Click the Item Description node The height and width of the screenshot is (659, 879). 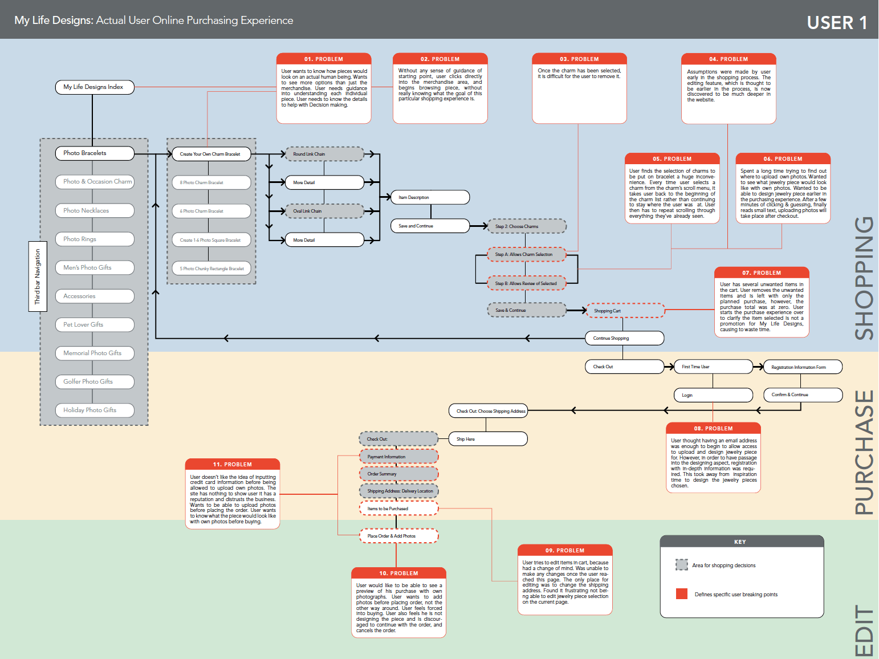(x=430, y=197)
